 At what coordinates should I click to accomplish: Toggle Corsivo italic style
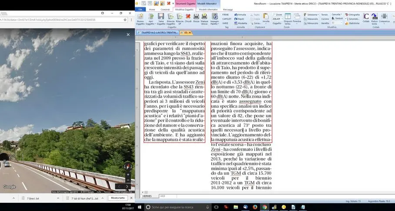[x=325, y=19]
